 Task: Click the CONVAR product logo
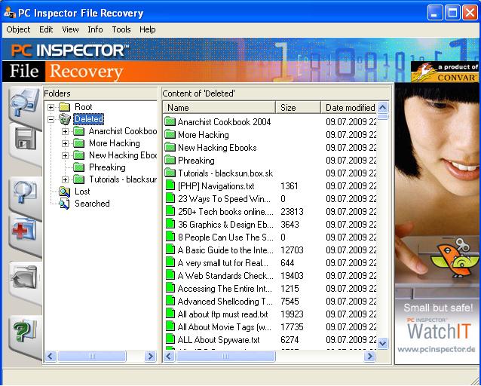coord(445,72)
